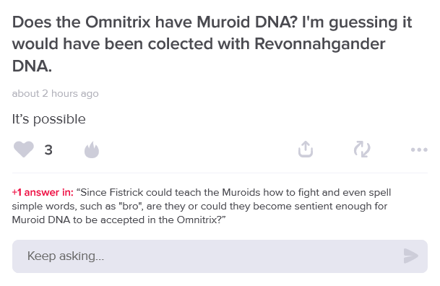Image resolution: width=440 pixels, height=286 pixels.
Task: Open the three-dot more options menu
Action: pyautogui.click(x=419, y=149)
